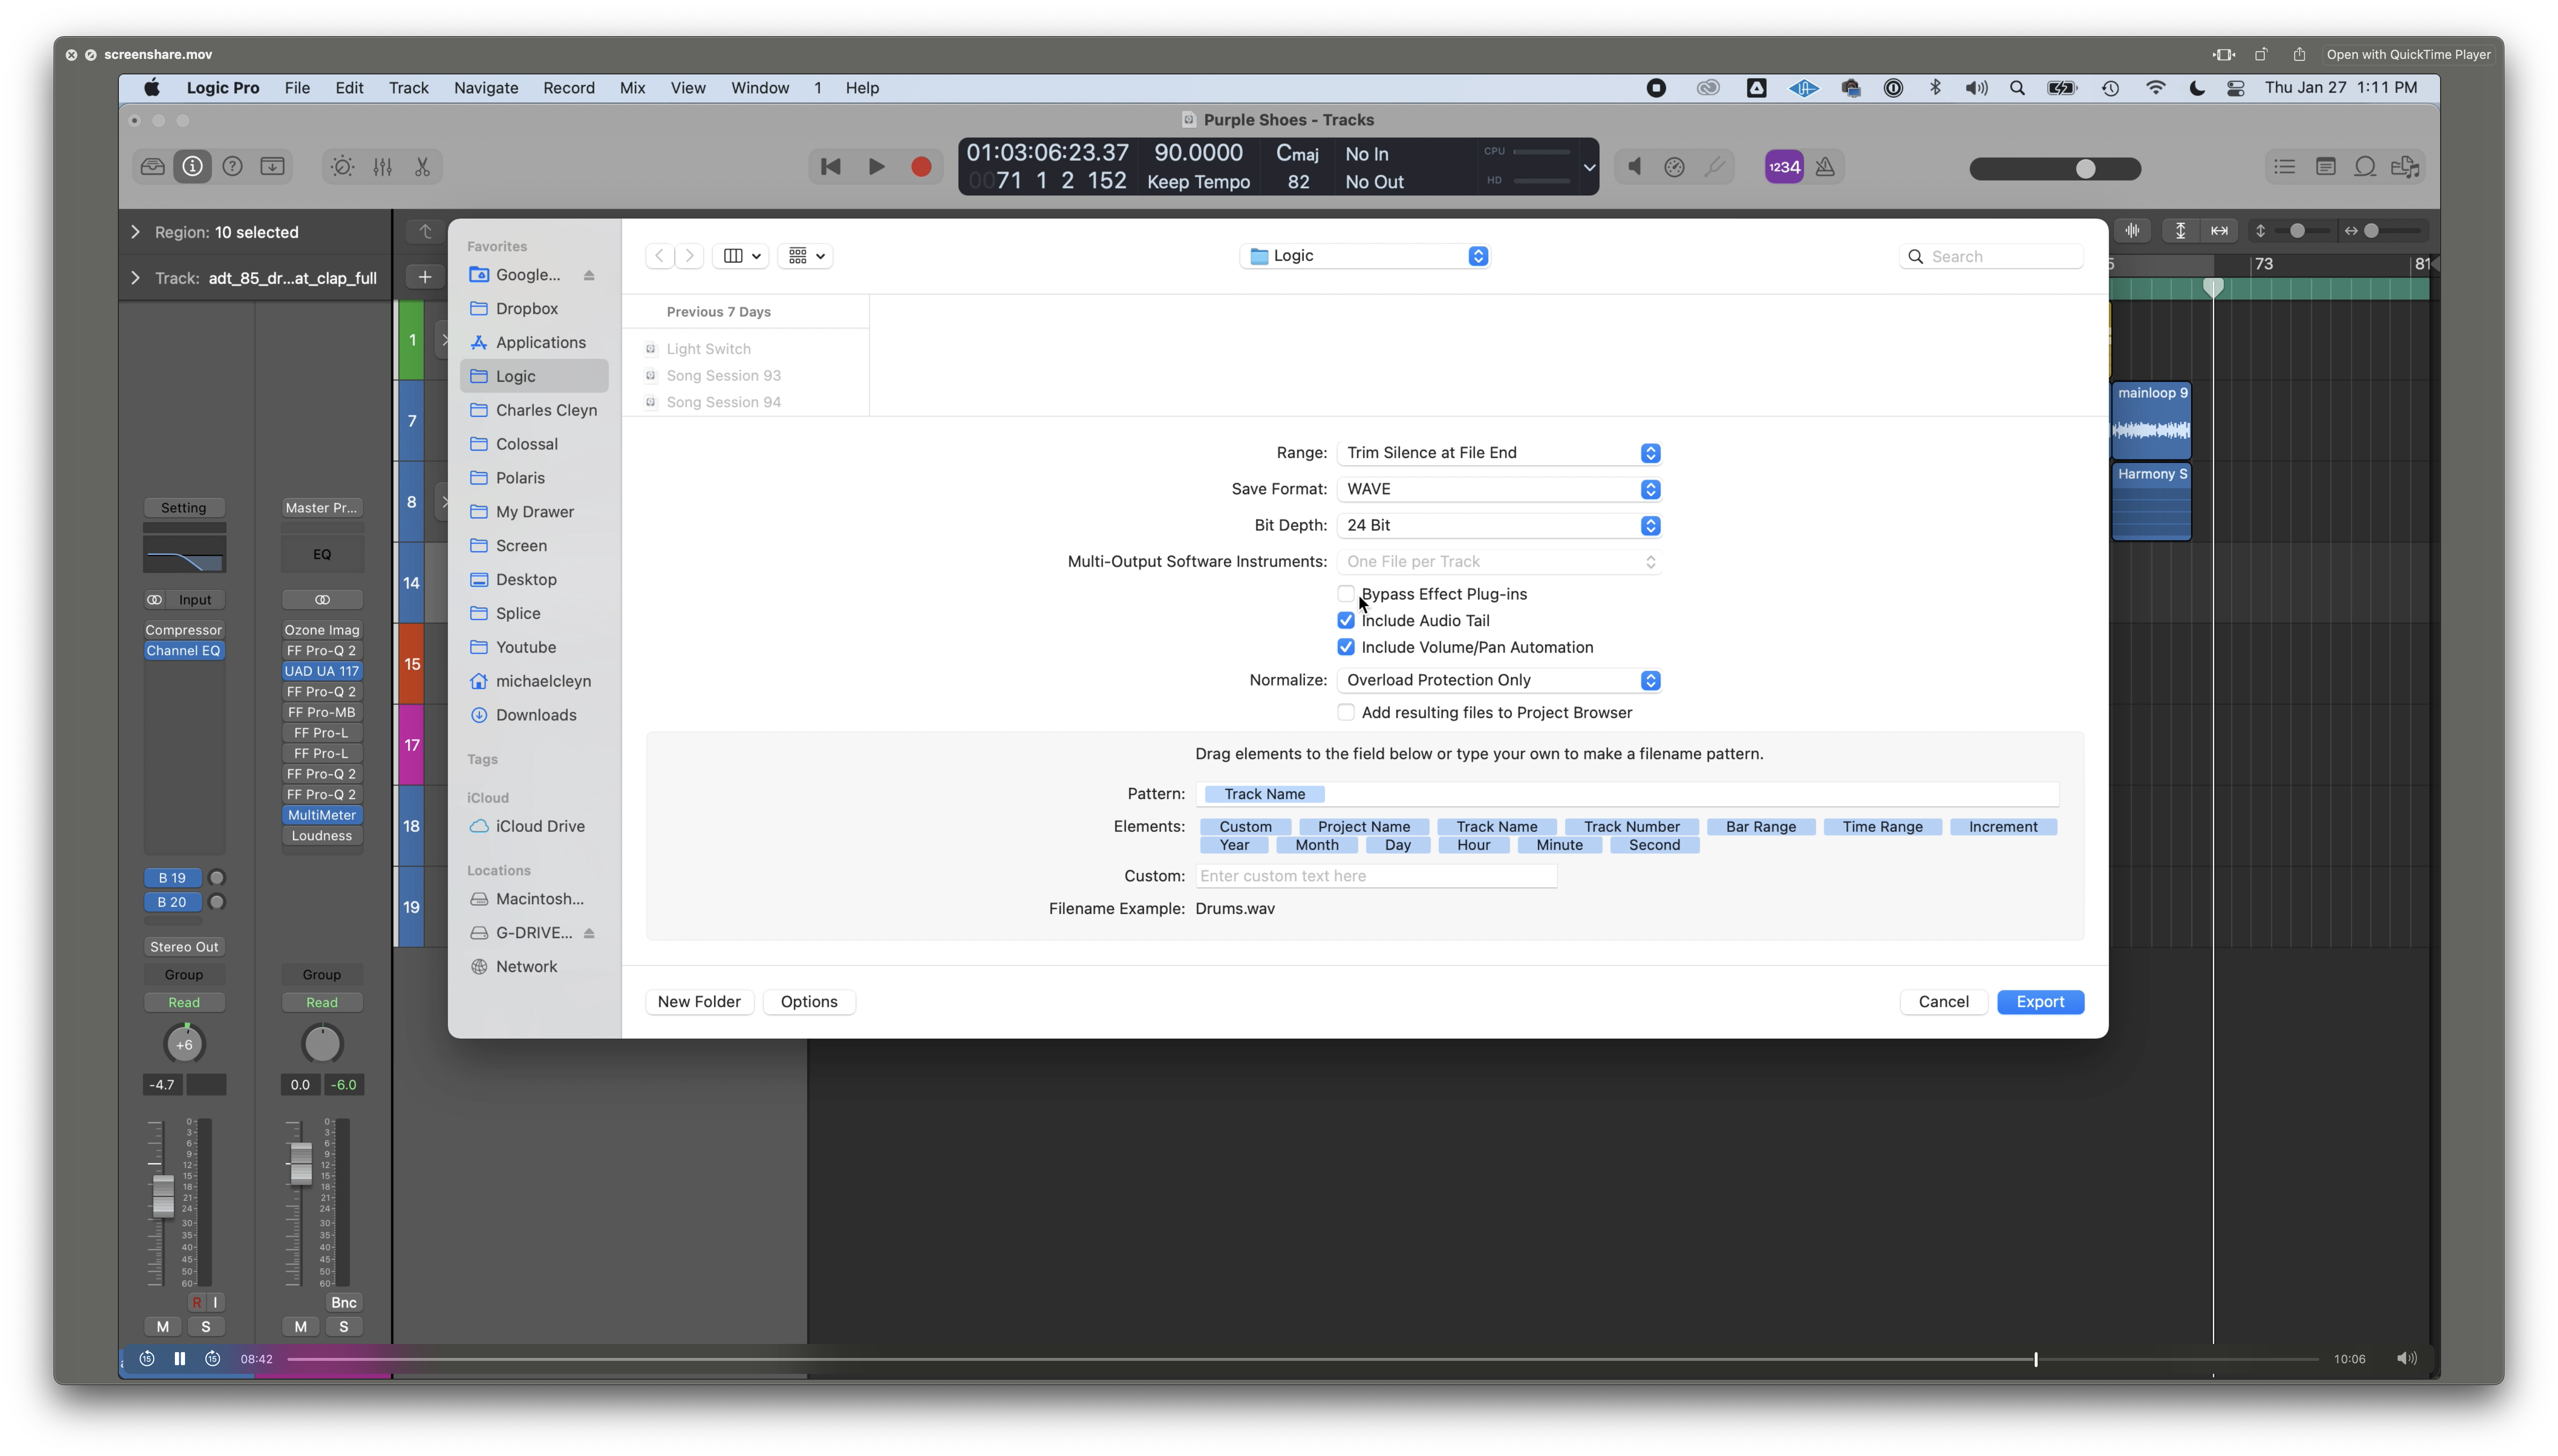Open the Wi-Fi menu bar icon
Image resolution: width=2558 pixels, height=1456 pixels.
(2155, 88)
